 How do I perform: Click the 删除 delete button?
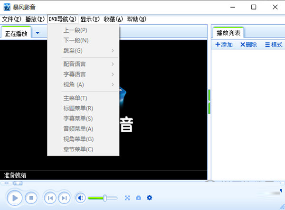[248, 45]
